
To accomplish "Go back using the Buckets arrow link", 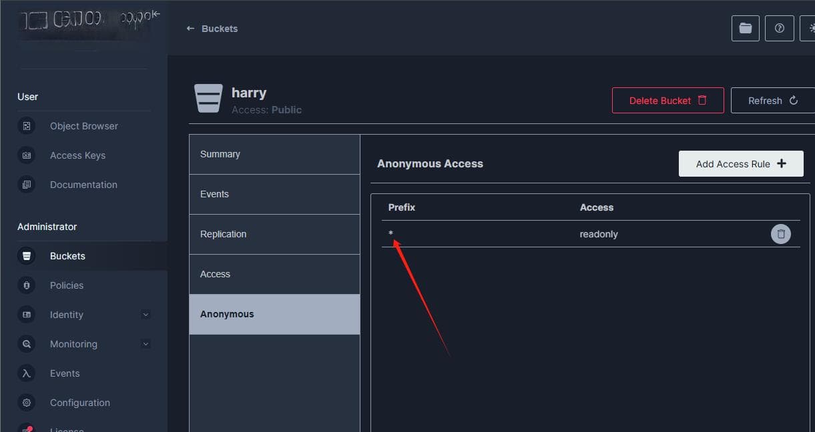I will [212, 29].
